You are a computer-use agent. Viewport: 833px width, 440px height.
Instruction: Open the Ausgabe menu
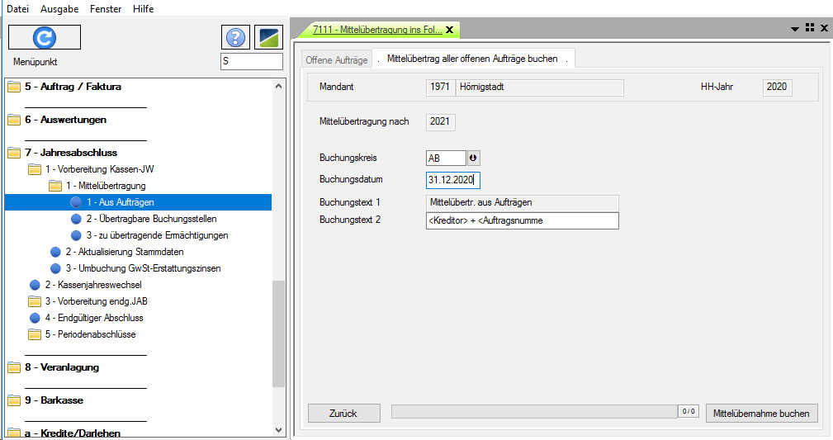[58, 8]
